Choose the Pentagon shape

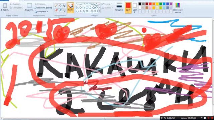[x=84, y=8]
